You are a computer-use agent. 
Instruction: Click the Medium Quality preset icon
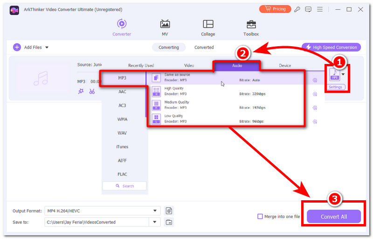pyautogui.click(x=156, y=105)
